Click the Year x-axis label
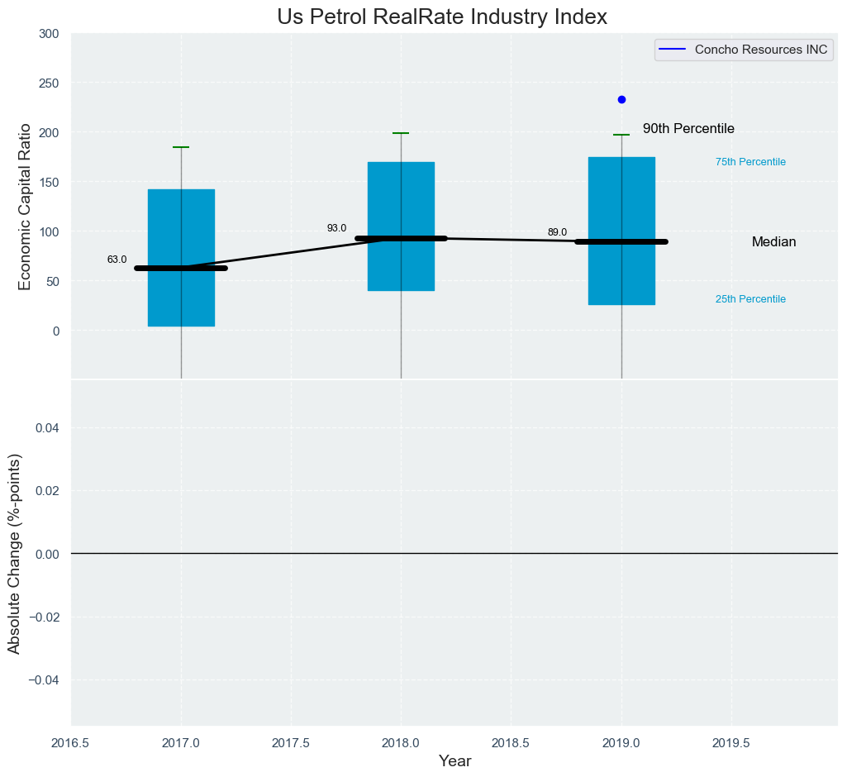 click(454, 761)
